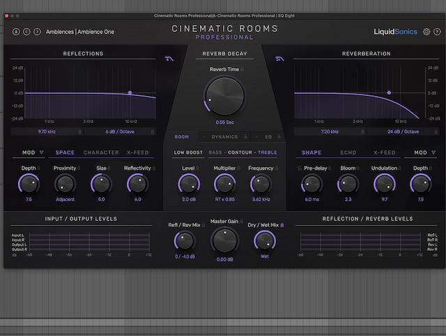Lock the Proximity parameter
The image size is (446, 336).
point(79,168)
